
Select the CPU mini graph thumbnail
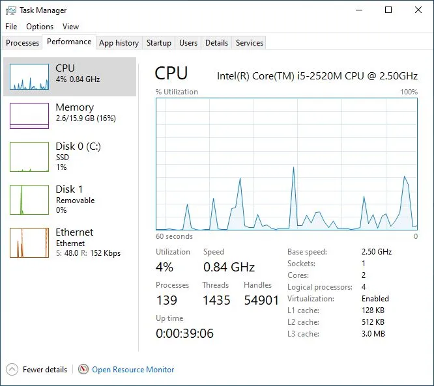click(x=29, y=77)
